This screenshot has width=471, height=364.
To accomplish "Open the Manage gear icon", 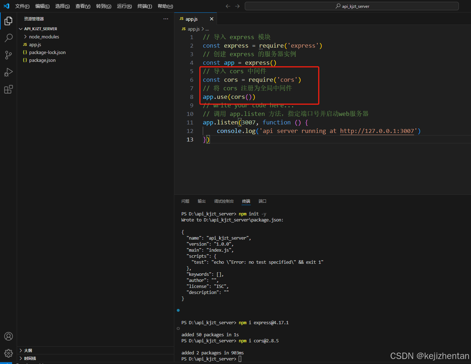I will pos(9,353).
